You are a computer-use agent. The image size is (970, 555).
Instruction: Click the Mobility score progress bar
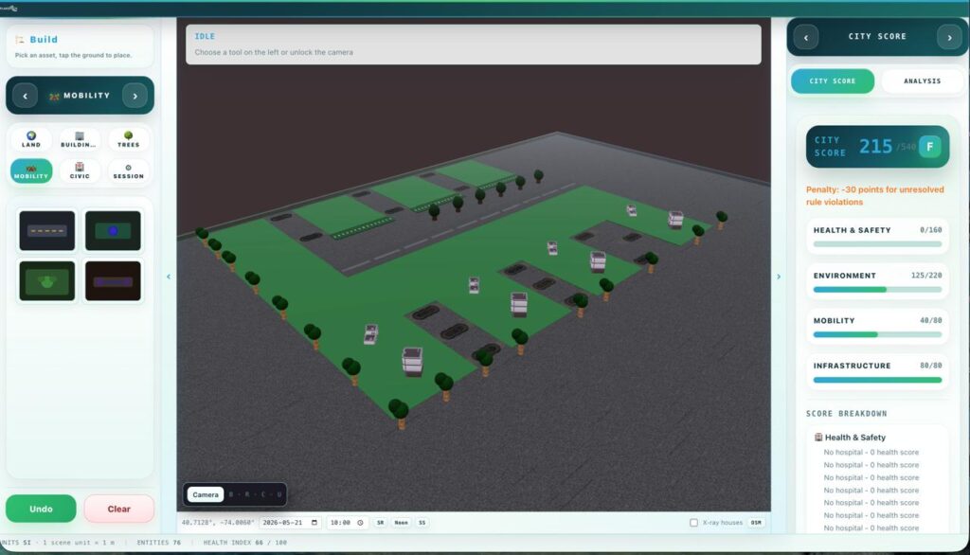pos(877,334)
